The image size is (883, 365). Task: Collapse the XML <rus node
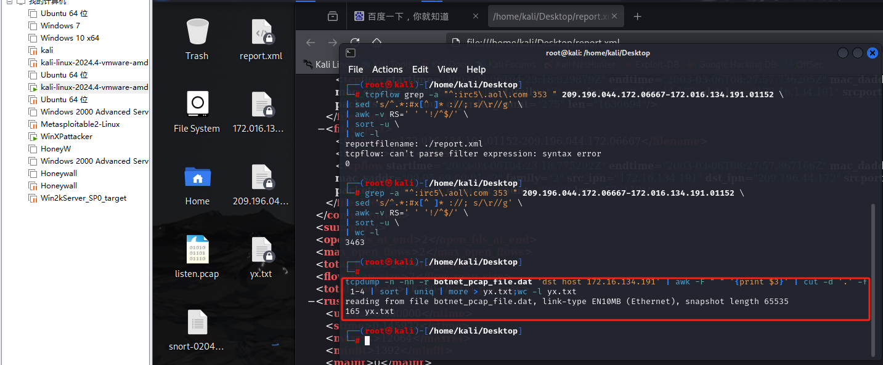(x=312, y=301)
